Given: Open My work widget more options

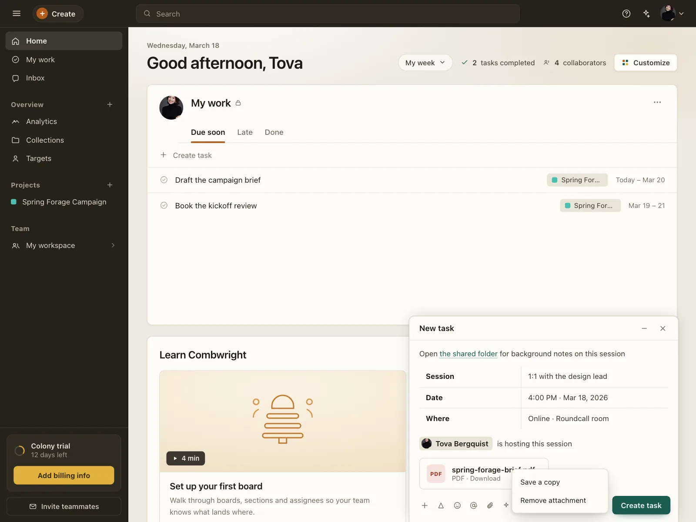Looking at the screenshot, I should (657, 102).
